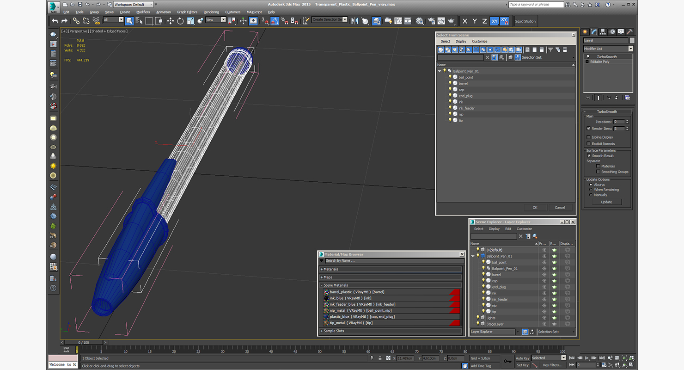Activate the Select and Move tool
This screenshot has width=684, height=370.
coord(170,21)
